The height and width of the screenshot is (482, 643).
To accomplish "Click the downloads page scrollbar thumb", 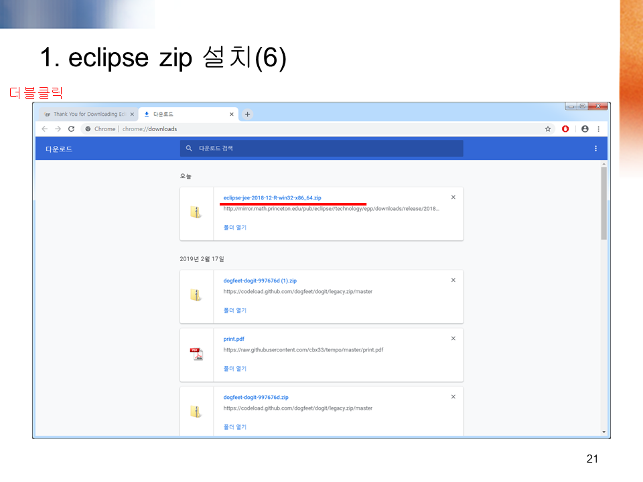I will (603, 203).
